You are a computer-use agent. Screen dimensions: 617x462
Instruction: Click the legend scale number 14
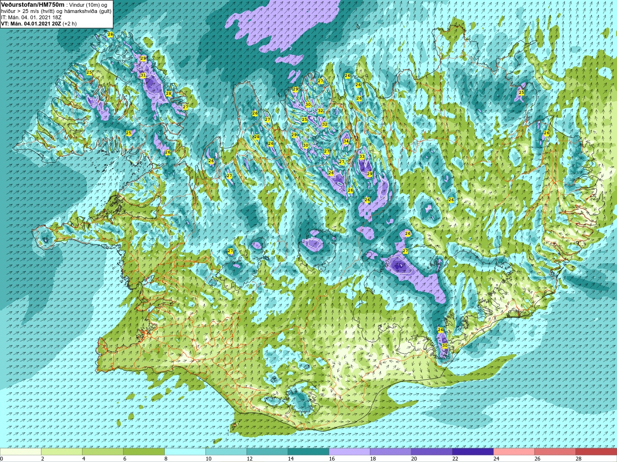(291, 459)
